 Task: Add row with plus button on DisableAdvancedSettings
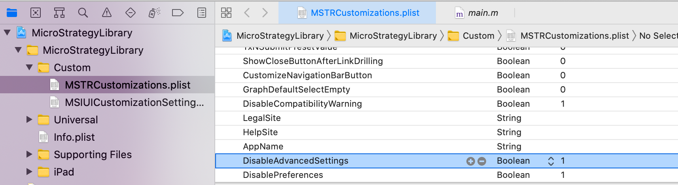[470, 161]
